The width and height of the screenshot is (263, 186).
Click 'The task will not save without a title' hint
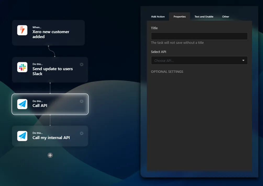point(177,43)
